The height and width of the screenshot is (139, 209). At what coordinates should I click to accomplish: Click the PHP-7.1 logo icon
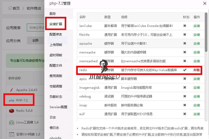click(x=11, y=100)
